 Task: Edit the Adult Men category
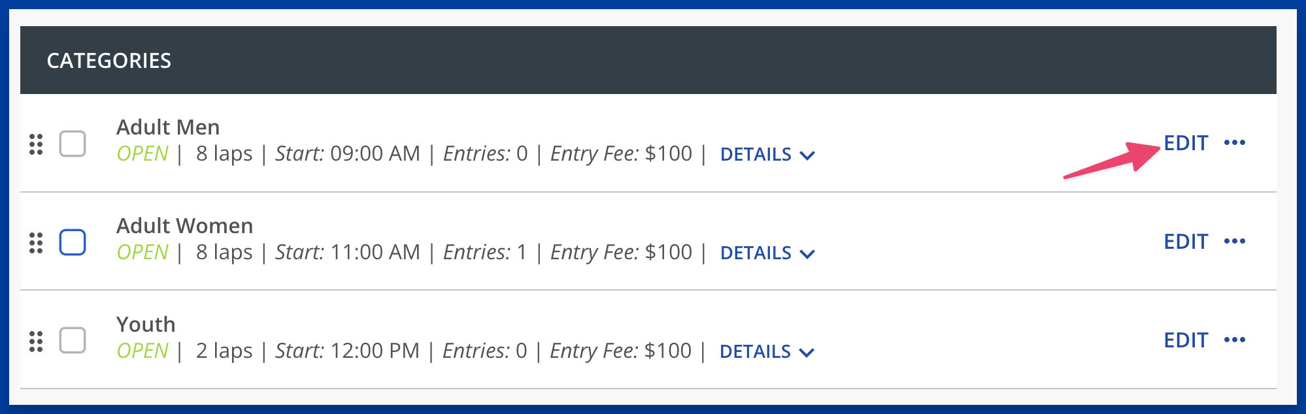coord(1186,143)
